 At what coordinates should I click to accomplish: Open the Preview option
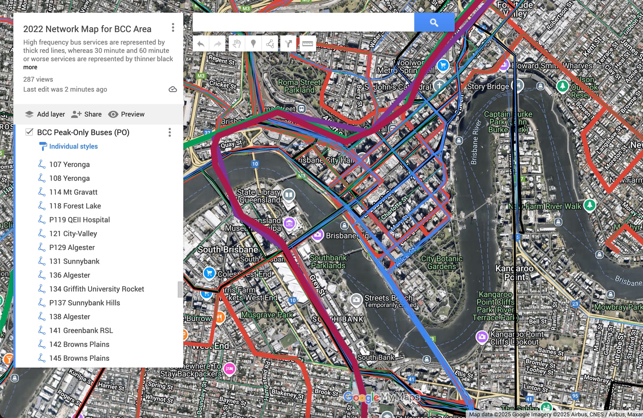(126, 114)
